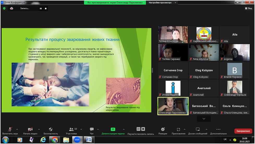Open Windows Start button
Viewport: 255px width, 144px height.
point(5,140)
